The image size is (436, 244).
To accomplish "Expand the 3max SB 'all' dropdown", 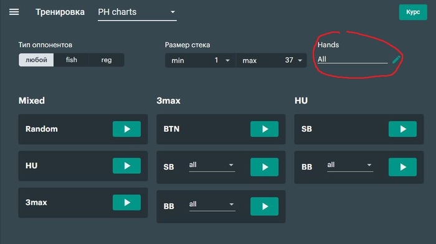I will coord(212,165).
